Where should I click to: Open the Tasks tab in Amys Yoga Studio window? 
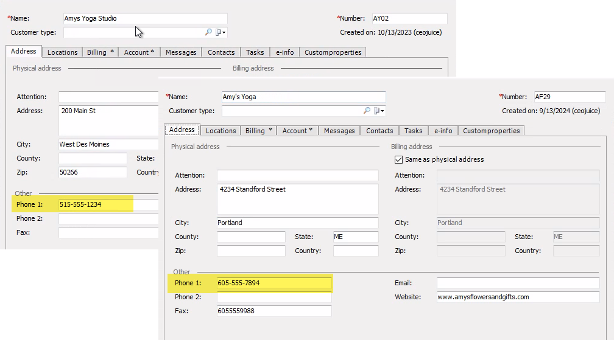[255, 52]
